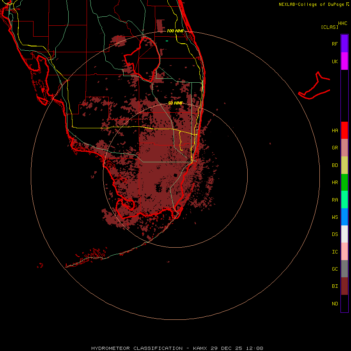Click the WS blue legend color block
Image resolution: width=351 pixels, height=351 pixels.
pos(344,217)
